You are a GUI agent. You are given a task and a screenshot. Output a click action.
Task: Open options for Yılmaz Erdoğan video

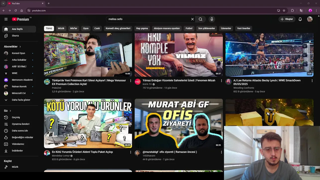click(221, 81)
